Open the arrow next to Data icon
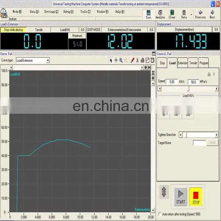The height and width of the screenshot is (221, 221). point(191,14)
